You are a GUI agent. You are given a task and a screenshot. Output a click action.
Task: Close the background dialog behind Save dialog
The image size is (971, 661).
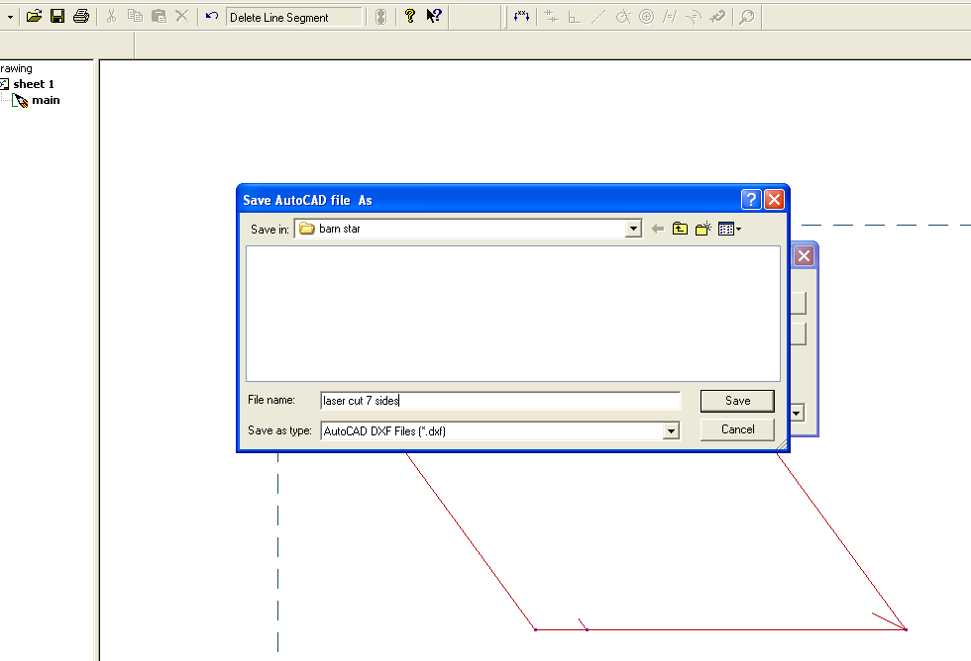pyautogui.click(x=804, y=256)
